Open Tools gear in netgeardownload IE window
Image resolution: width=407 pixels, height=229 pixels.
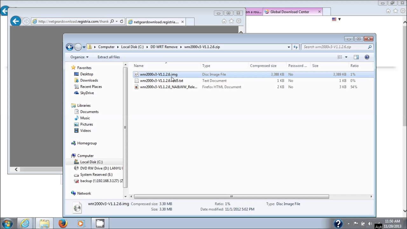click(239, 21)
